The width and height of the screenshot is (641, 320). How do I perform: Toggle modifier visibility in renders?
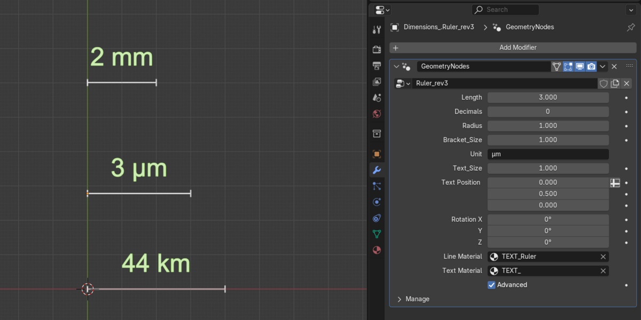click(591, 67)
